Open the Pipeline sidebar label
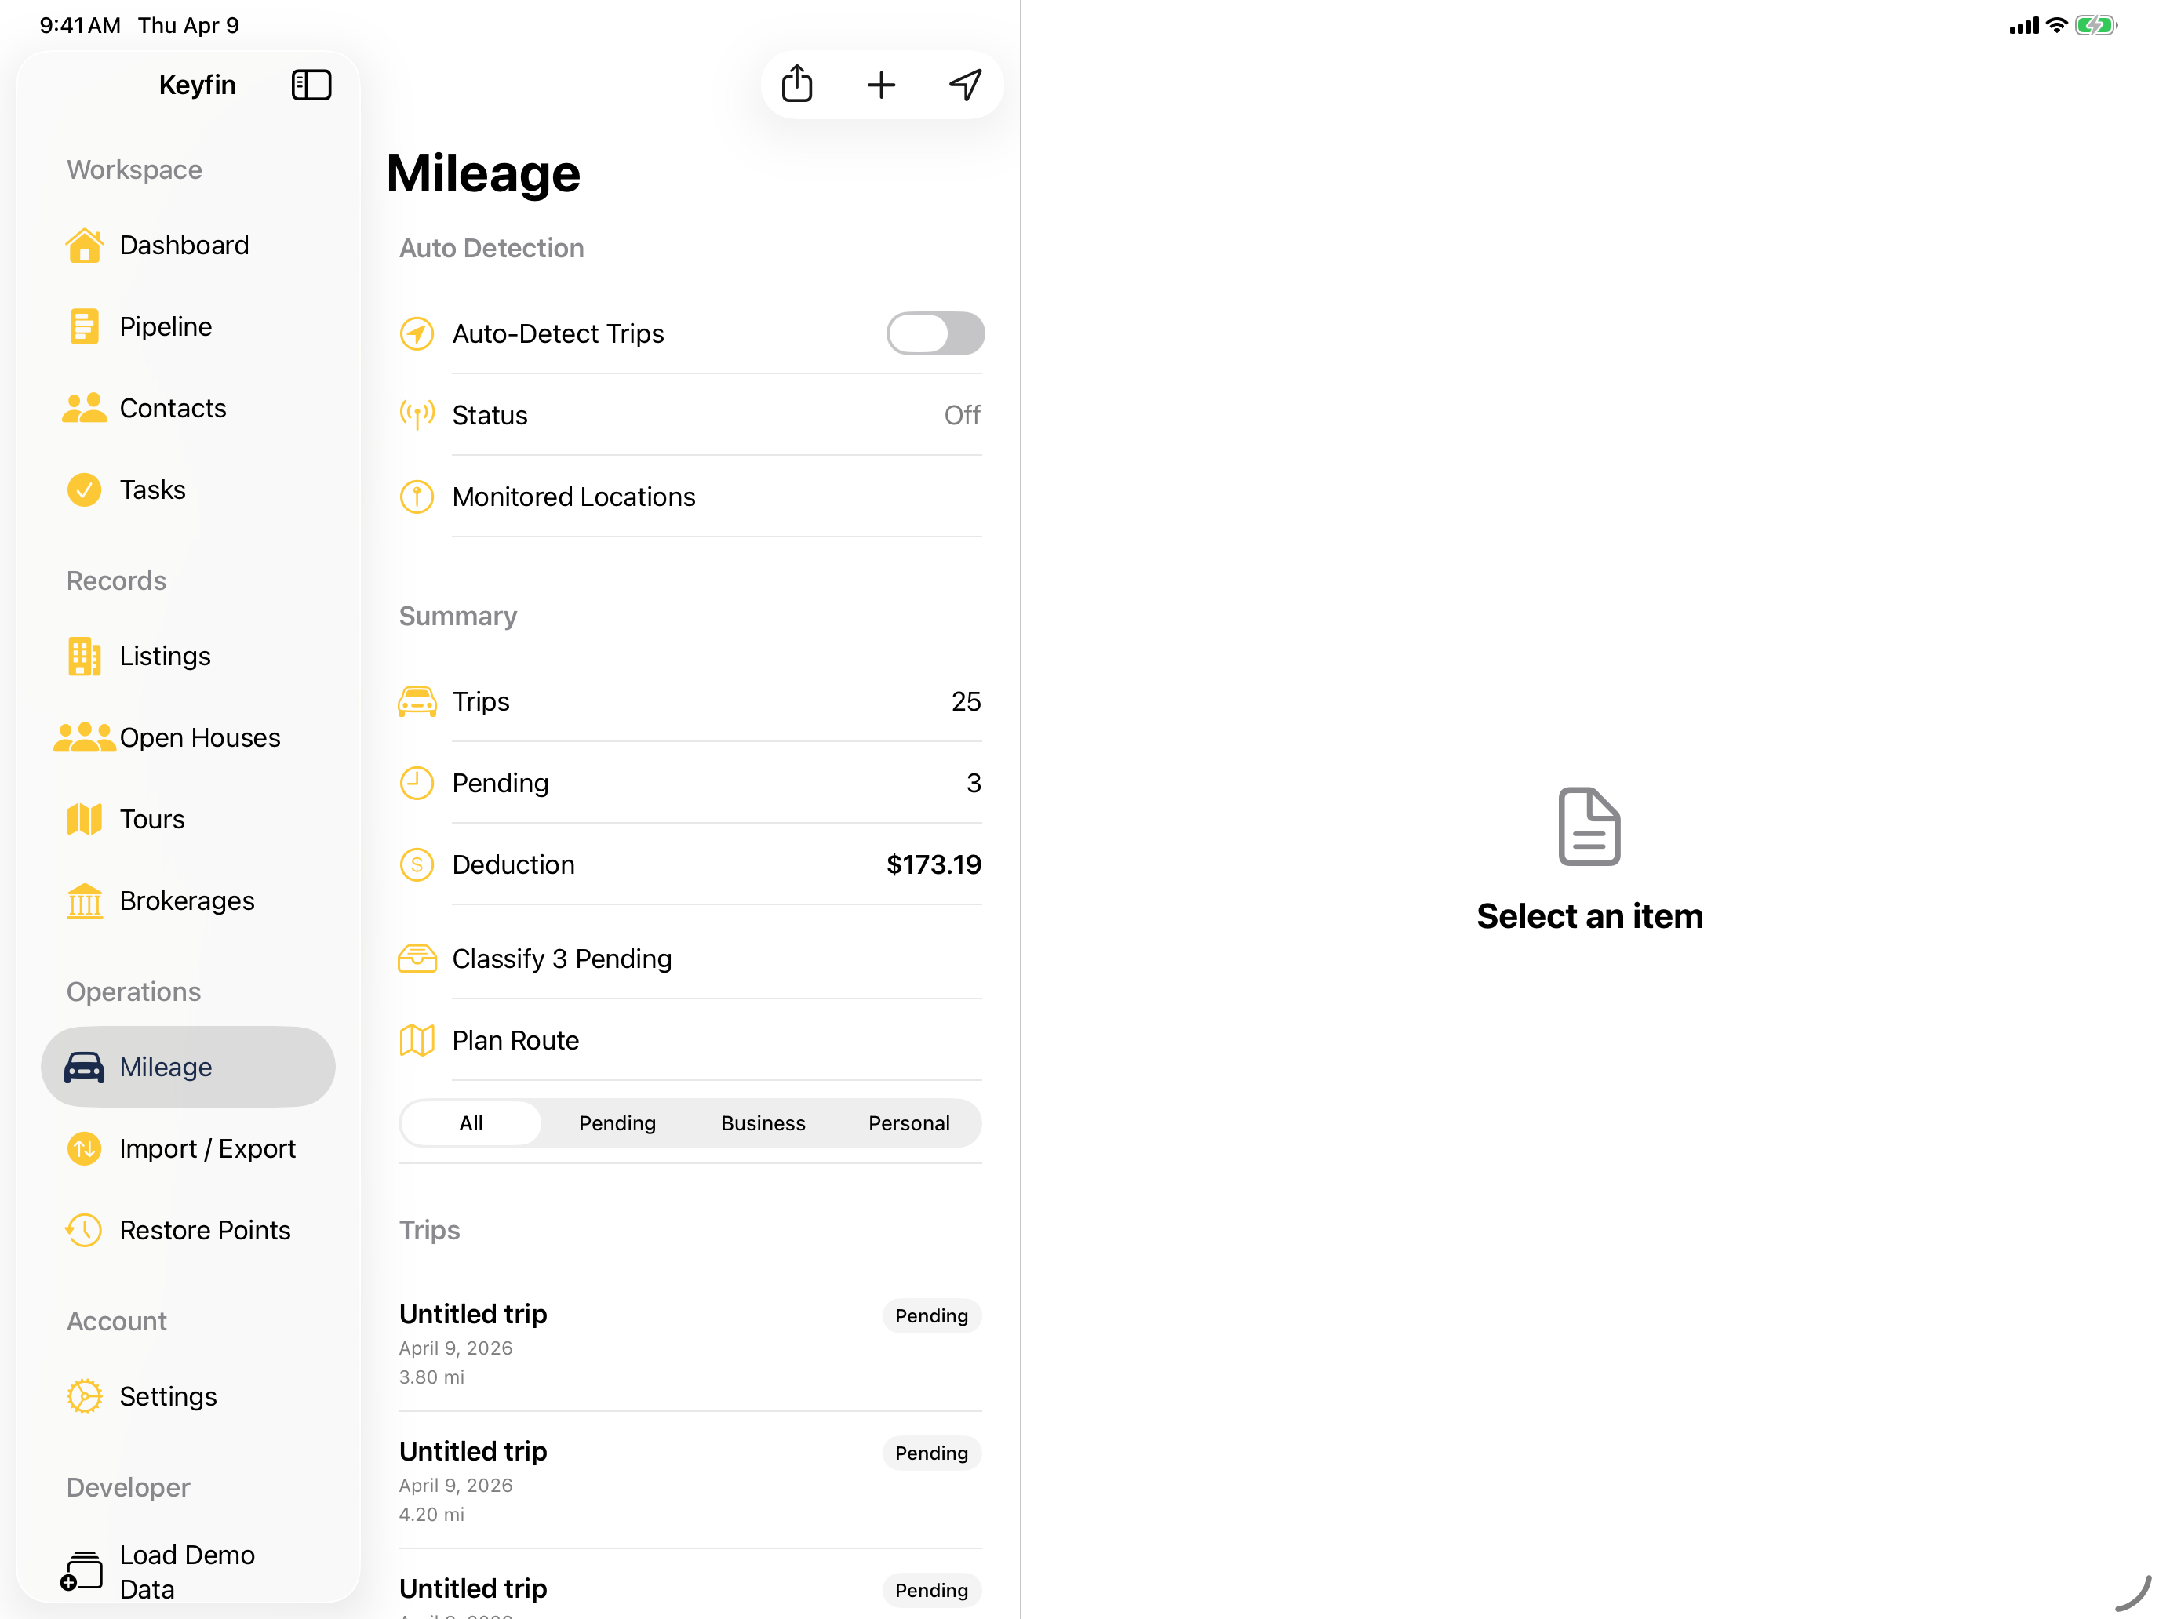This screenshot has width=2159, height=1619. pyautogui.click(x=166, y=327)
